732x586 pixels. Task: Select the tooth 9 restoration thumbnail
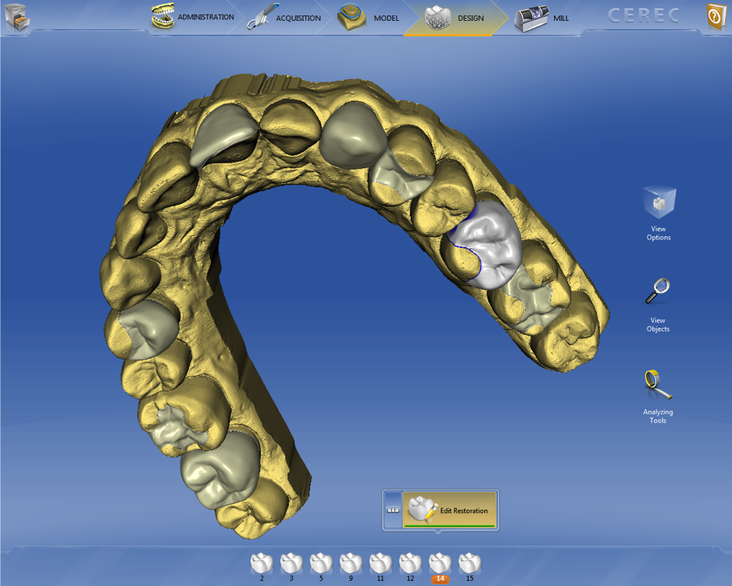tap(350, 562)
